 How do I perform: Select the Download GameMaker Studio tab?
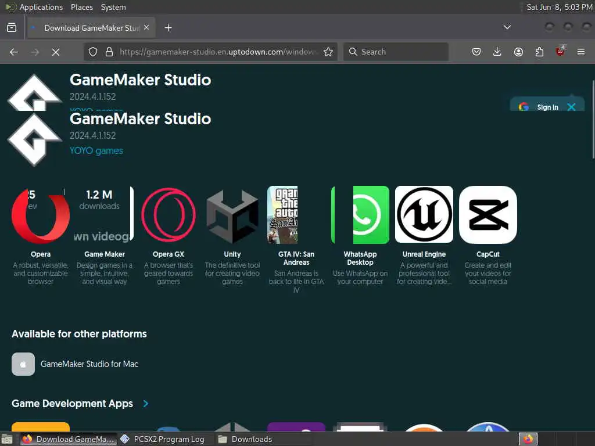point(91,28)
